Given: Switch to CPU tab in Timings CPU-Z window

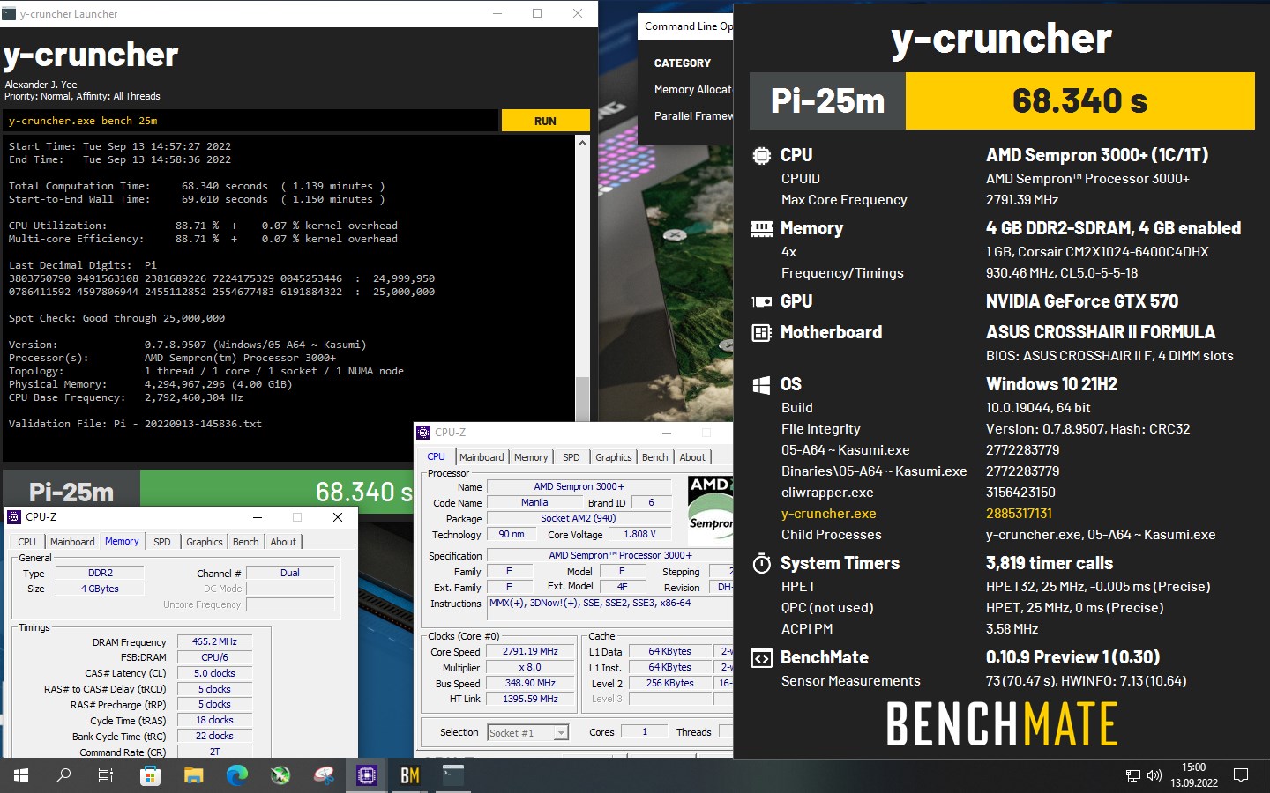Looking at the screenshot, I should pyautogui.click(x=26, y=542).
